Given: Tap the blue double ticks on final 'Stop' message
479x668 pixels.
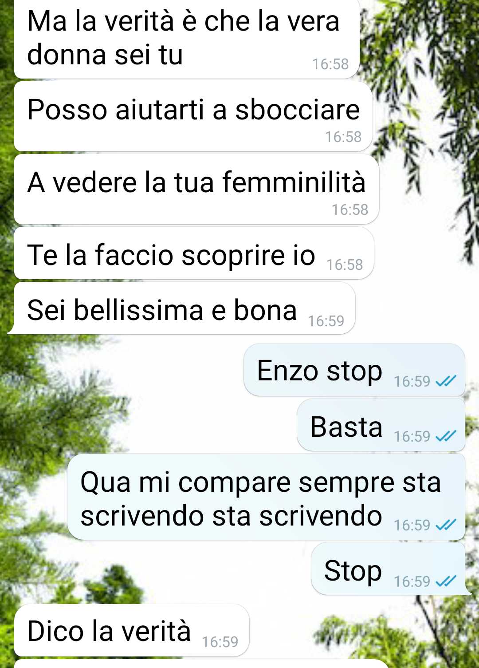Looking at the screenshot, I should [x=446, y=581].
